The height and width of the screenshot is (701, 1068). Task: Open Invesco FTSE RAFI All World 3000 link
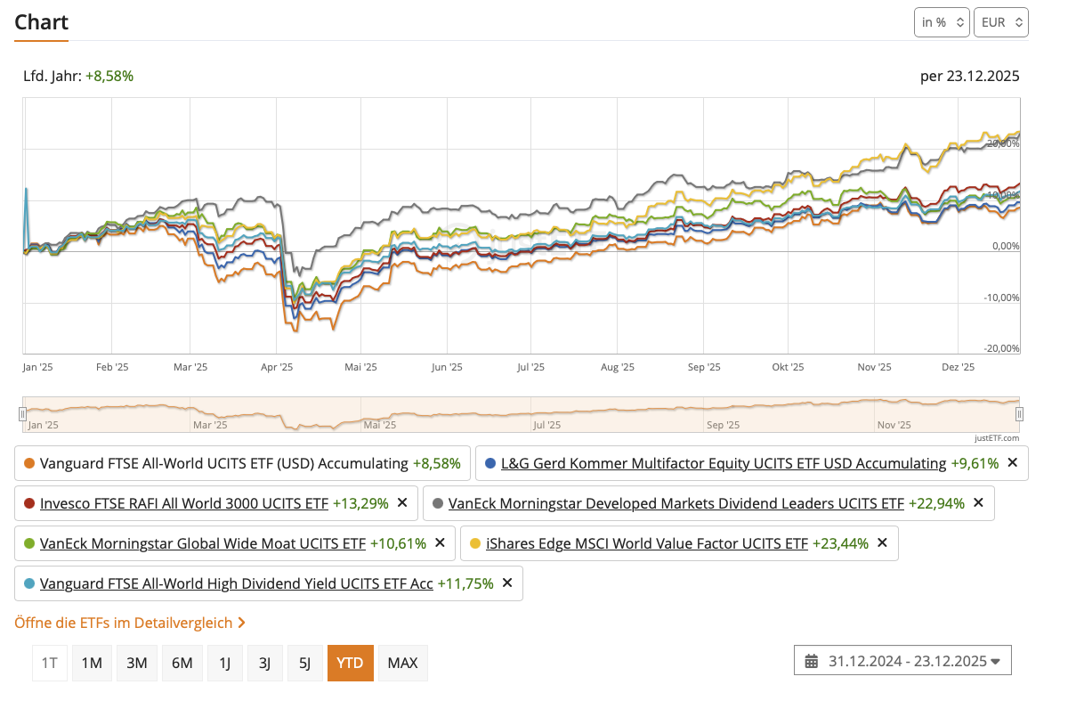pyautogui.click(x=184, y=503)
